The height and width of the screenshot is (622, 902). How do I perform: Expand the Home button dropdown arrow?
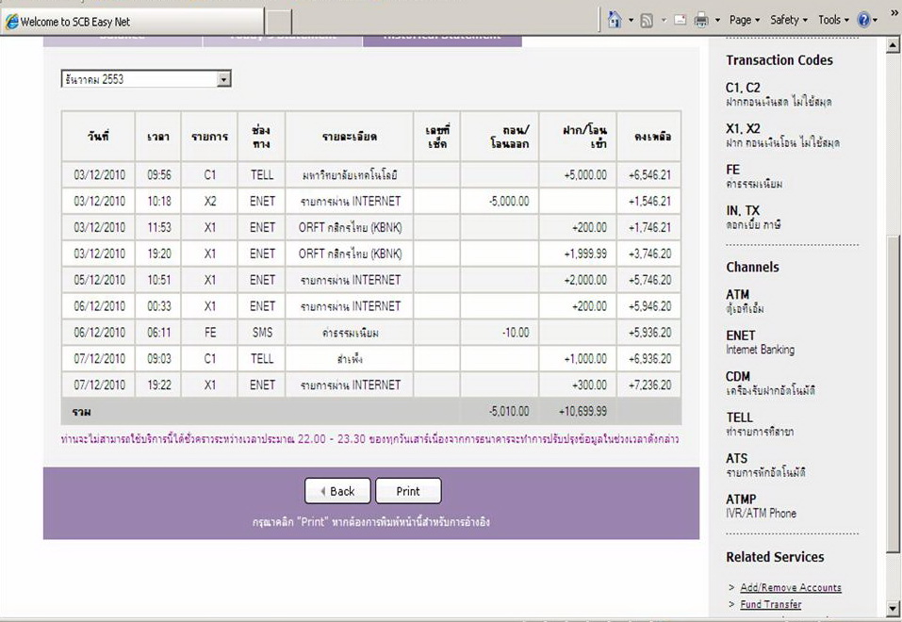(x=631, y=21)
